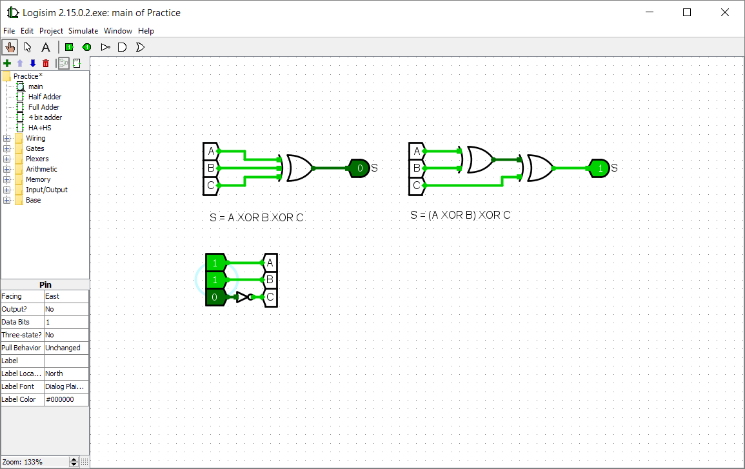Screen dimensions: 745x469
Task: Toggle the bottom input pin to 1
Action: 215,297
